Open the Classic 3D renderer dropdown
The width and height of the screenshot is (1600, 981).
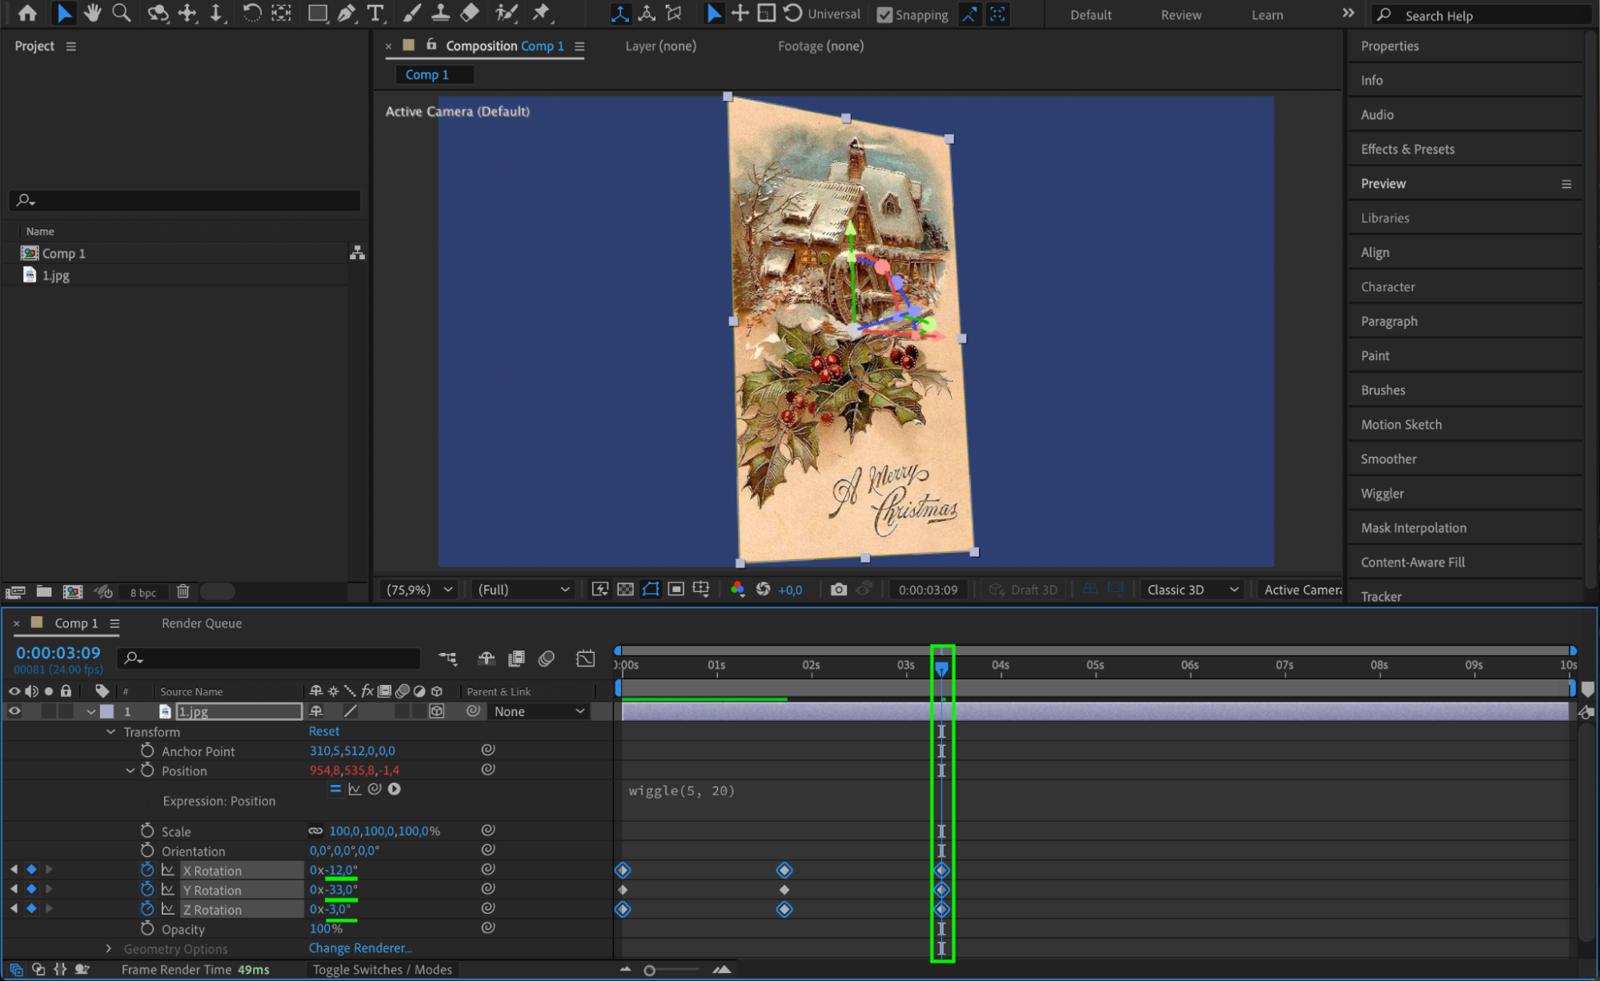[x=1192, y=590]
